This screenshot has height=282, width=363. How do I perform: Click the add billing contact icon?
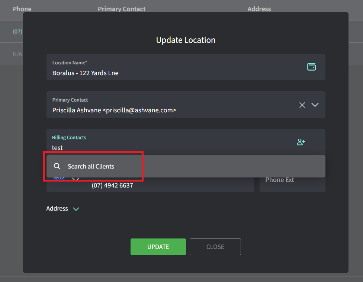pyautogui.click(x=301, y=142)
